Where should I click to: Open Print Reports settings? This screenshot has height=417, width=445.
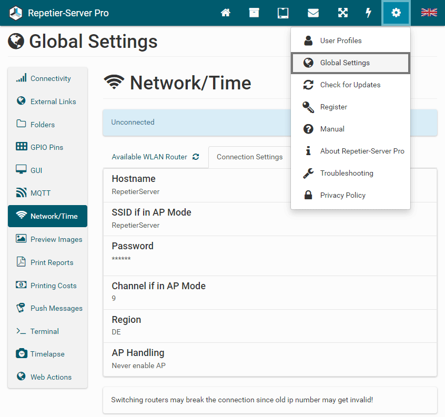[48, 262]
